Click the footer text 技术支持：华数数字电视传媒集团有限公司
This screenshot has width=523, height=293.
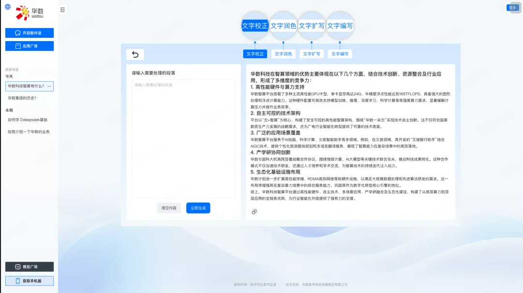click(316, 285)
